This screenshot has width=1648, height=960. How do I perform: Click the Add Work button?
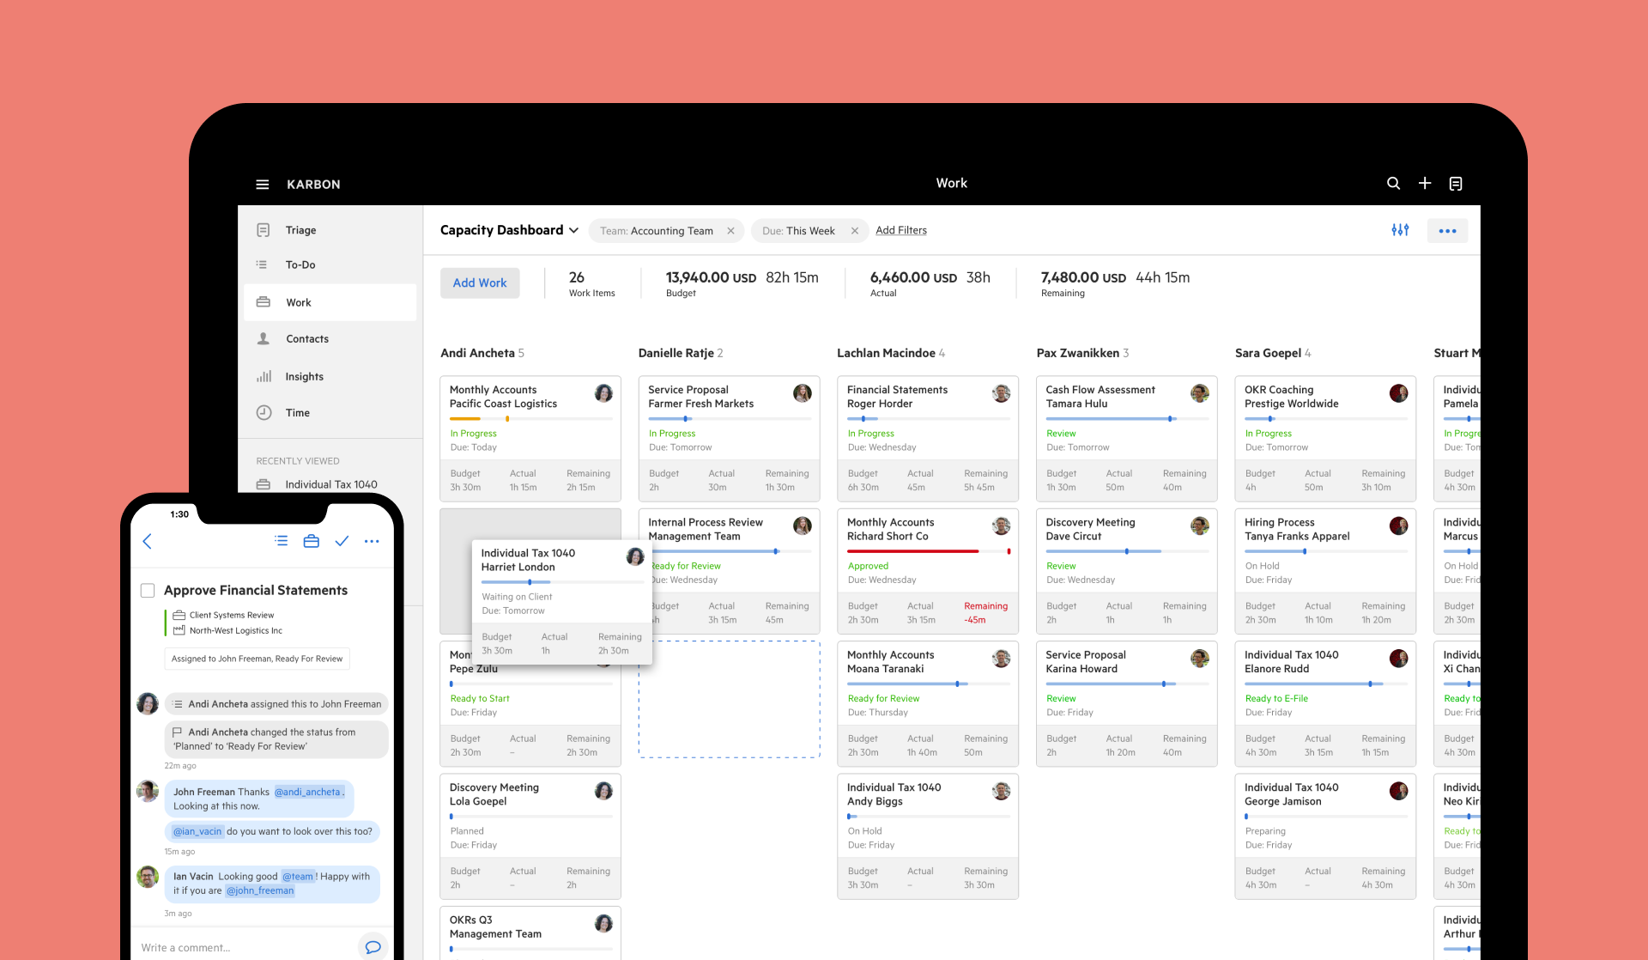click(x=480, y=283)
